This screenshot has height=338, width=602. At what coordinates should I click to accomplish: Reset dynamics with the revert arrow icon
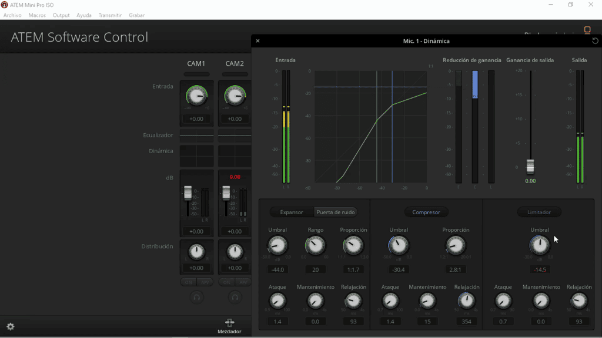tap(595, 41)
